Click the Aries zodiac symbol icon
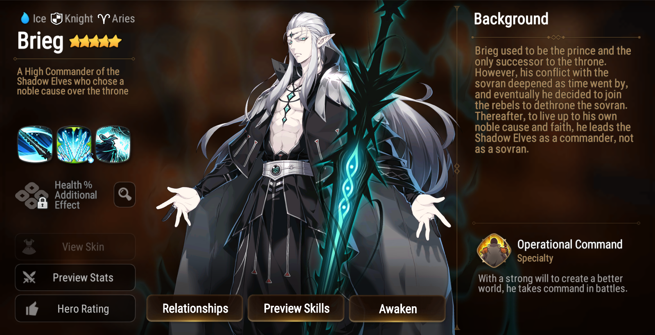 point(104,19)
